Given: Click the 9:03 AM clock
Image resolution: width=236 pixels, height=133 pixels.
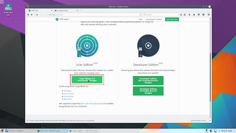Looking at the screenshot, I should [x=226, y=131].
